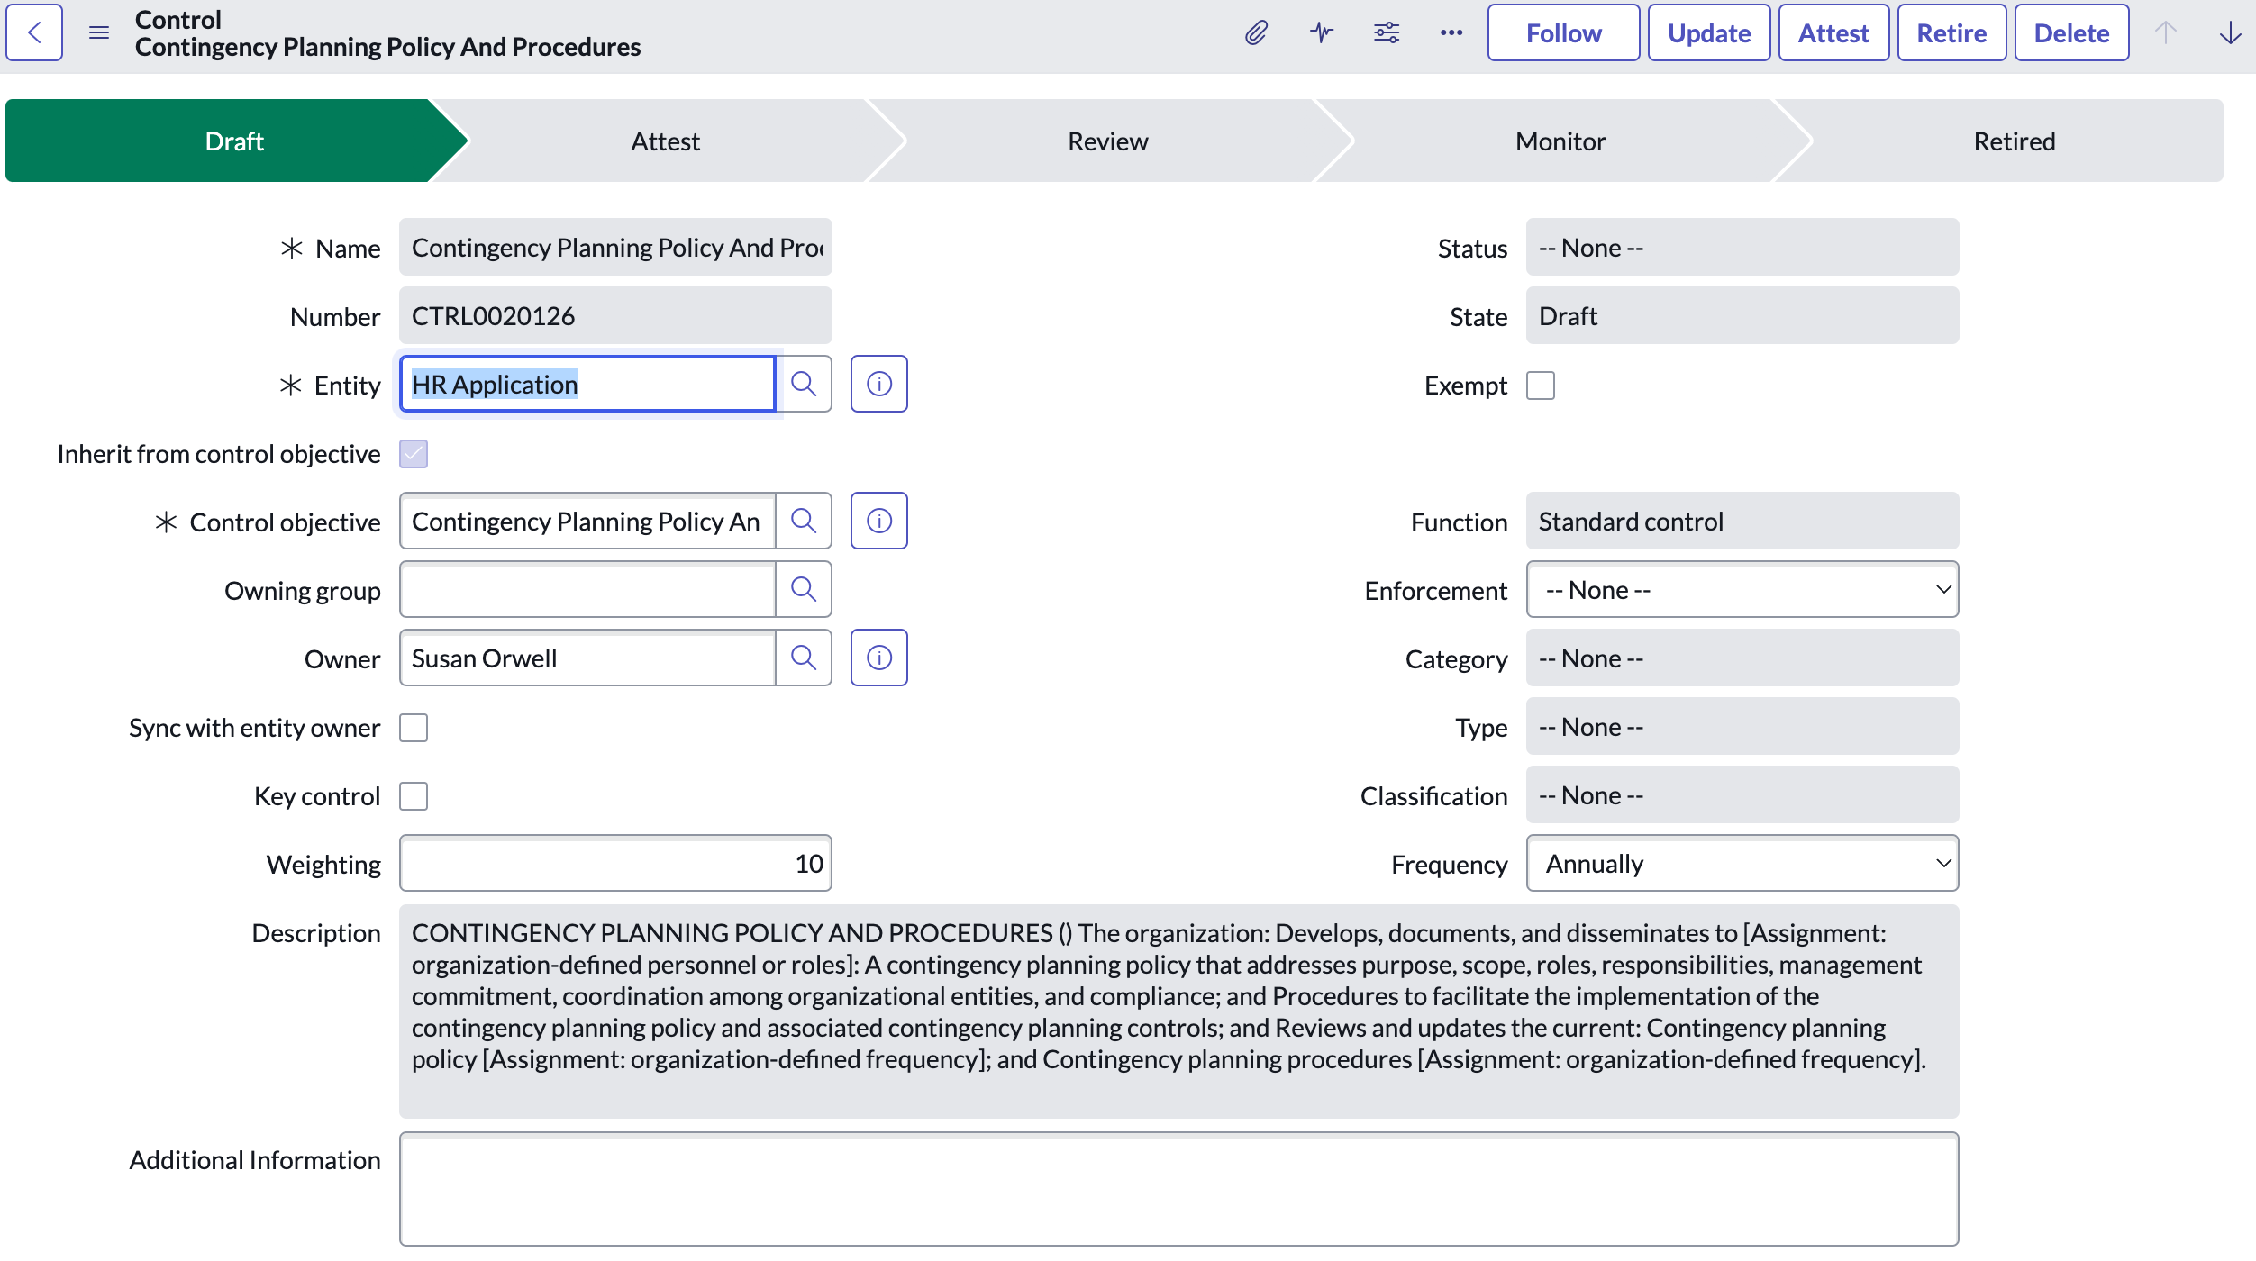2256x1261 pixels.
Task: Click the Attest button in the header
Action: coord(1833,33)
